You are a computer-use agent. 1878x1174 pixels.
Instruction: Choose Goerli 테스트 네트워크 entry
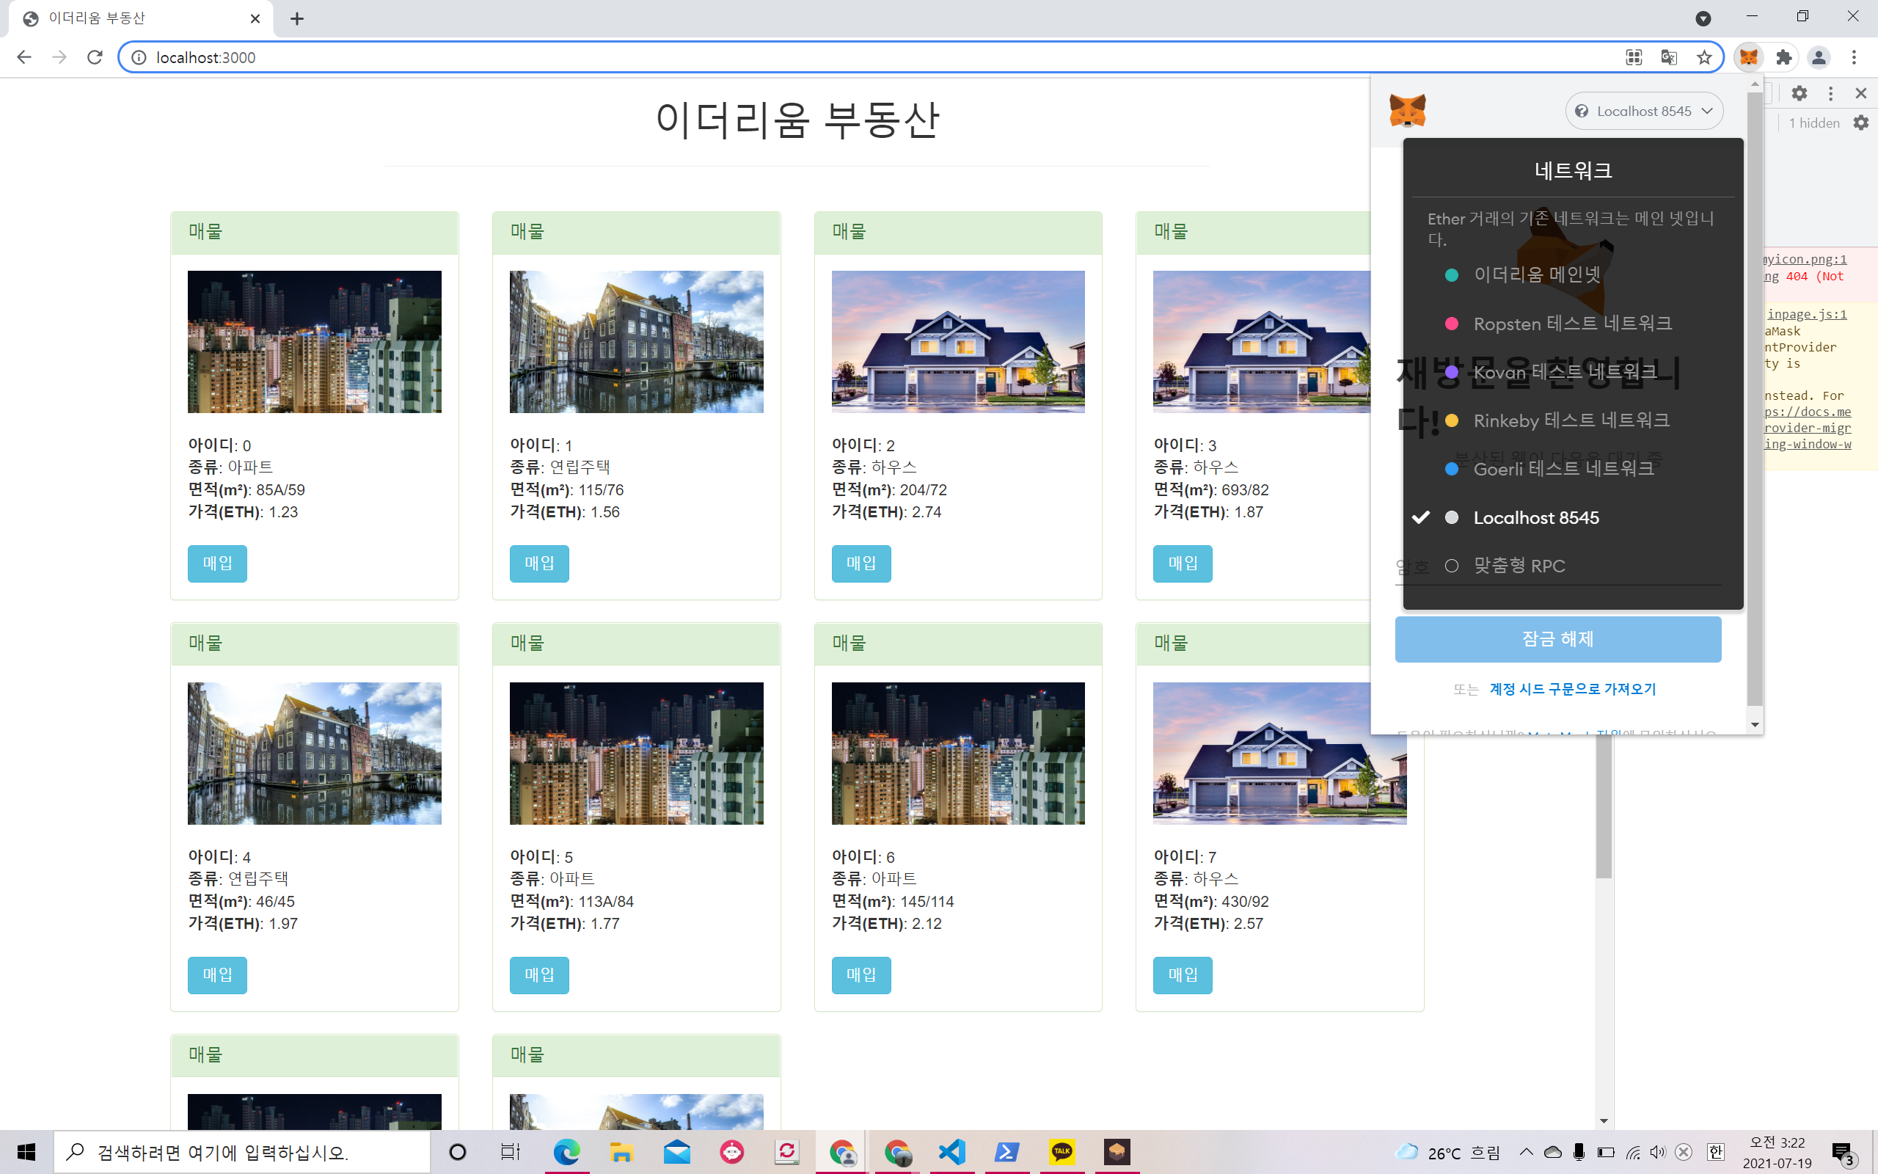click(x=1563, y=469)
